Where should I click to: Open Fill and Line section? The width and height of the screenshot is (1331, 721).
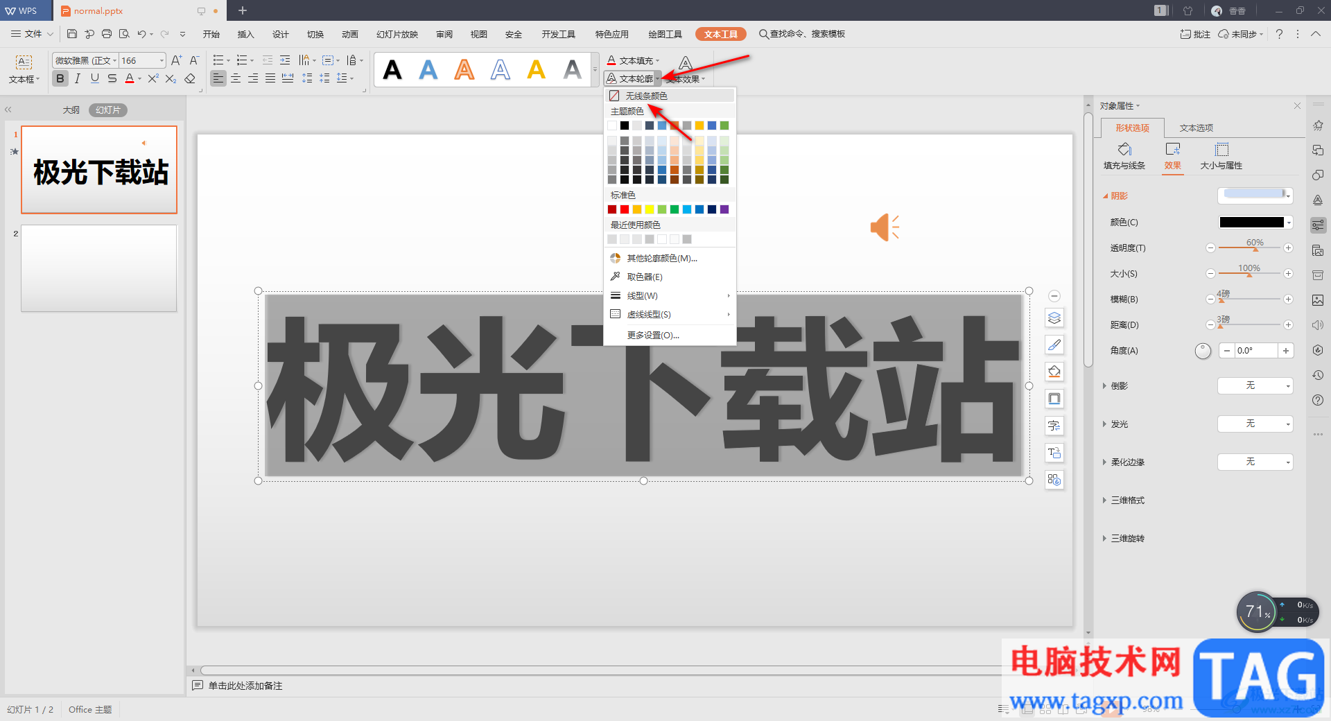1124,156
